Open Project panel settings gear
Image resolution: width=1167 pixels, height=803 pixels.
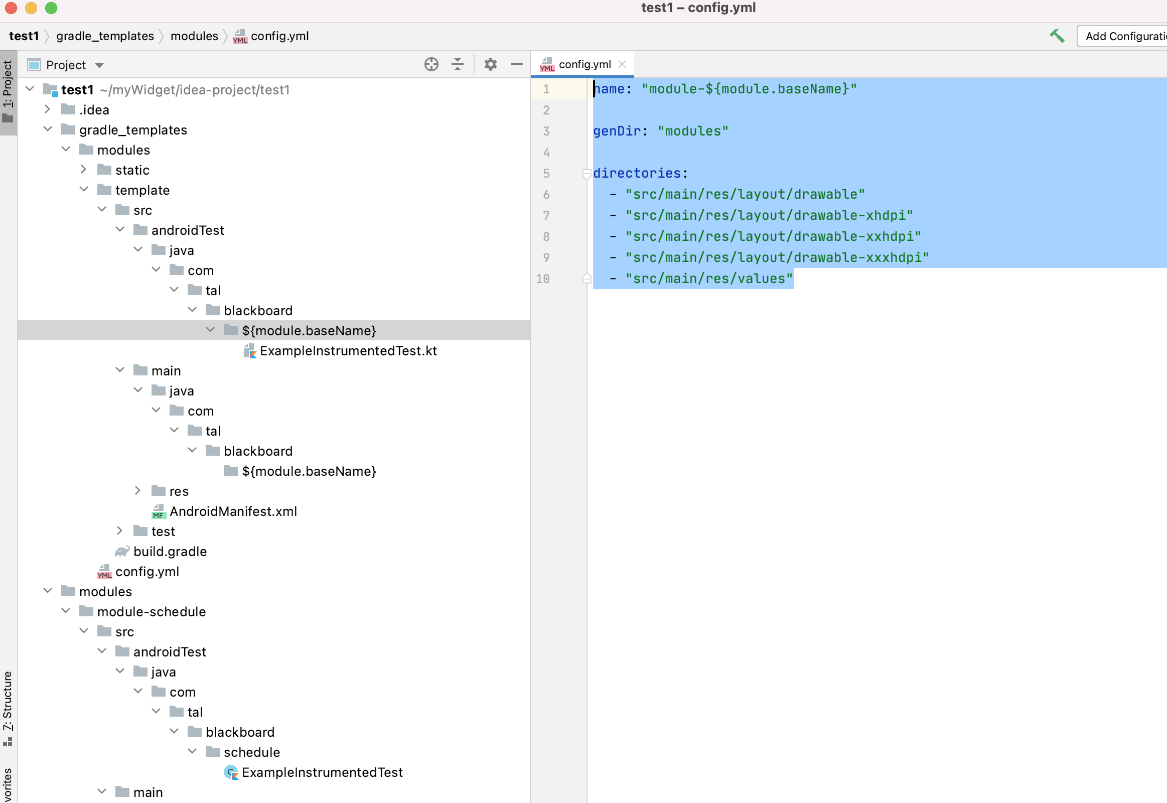click(x=491, y=64)
